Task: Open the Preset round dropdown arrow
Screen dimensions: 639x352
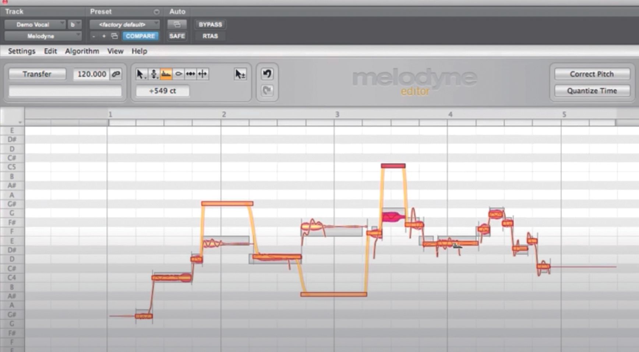Action: [156, 12]
